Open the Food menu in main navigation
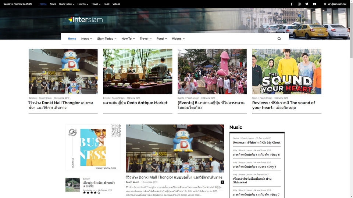Screen dimensions: 353x198 [162, 38]
